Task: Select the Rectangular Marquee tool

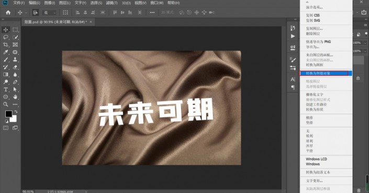Action: click(x=15, y=30)
